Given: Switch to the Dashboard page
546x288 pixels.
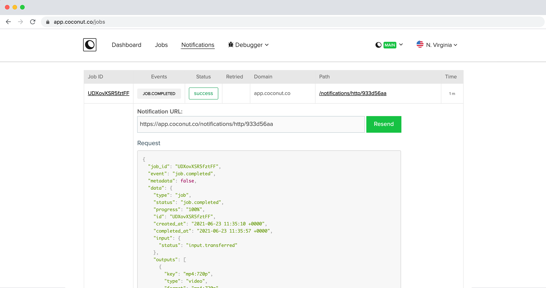Looking at the screenshot, I should tap(126, 45).
